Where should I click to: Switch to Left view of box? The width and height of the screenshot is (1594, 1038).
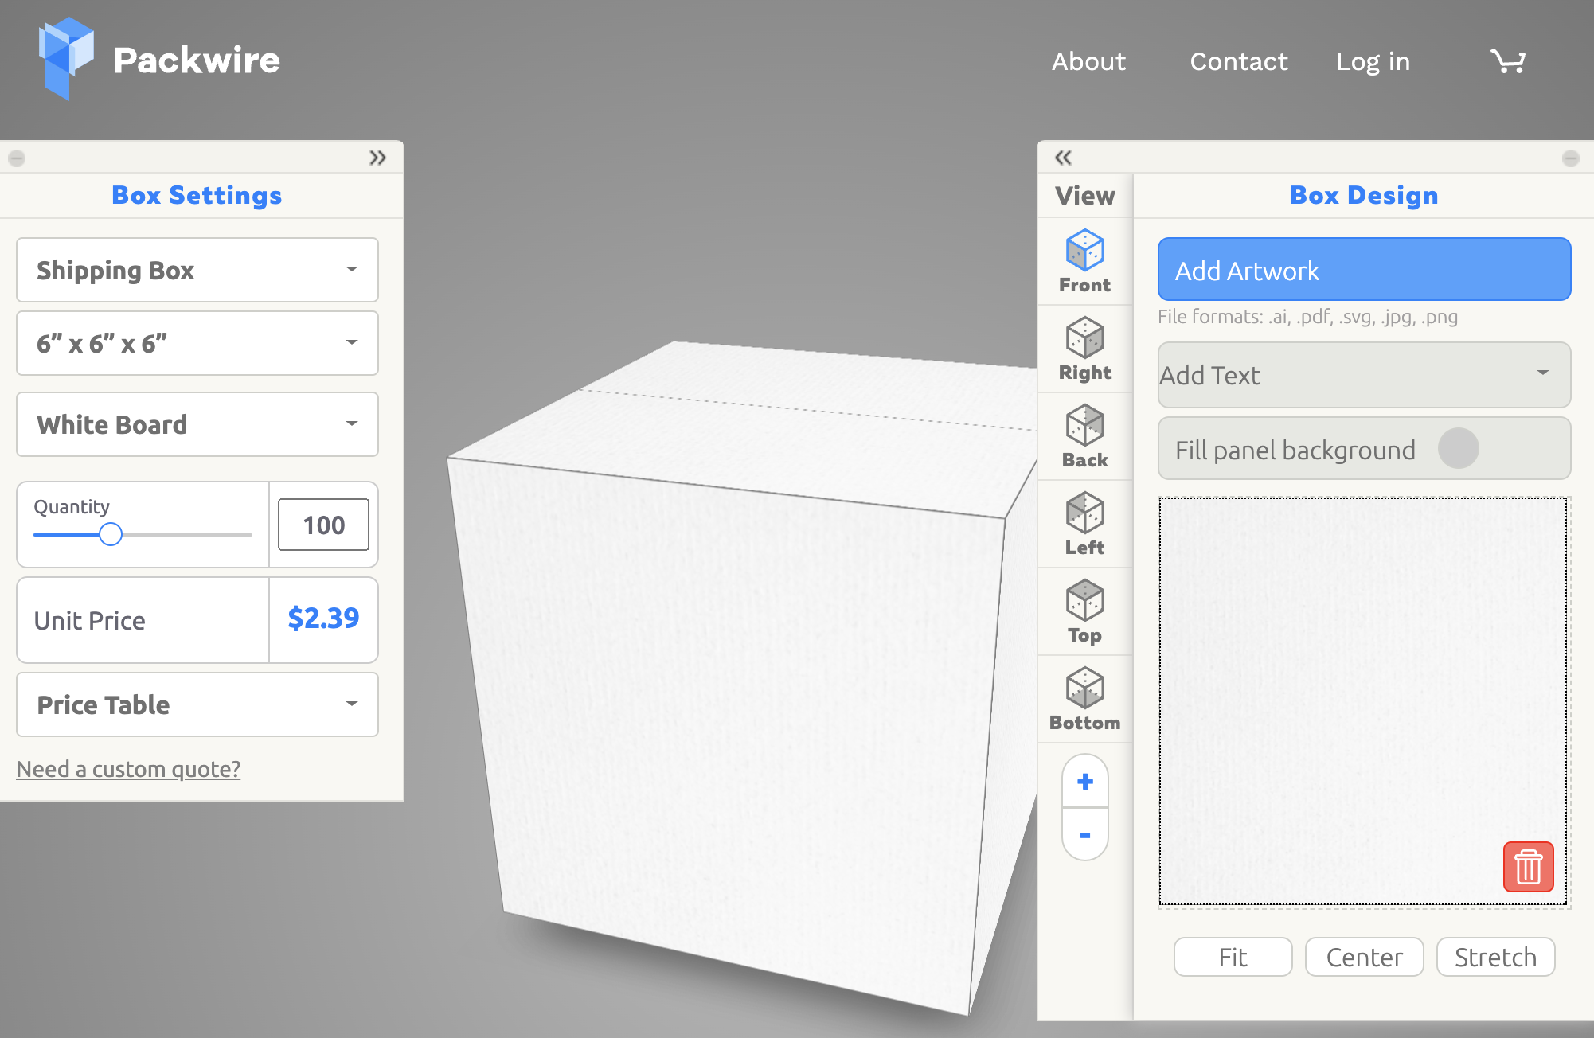1084,525
